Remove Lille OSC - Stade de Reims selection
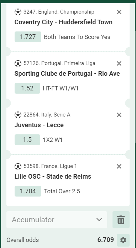 (x=119, y=166)
